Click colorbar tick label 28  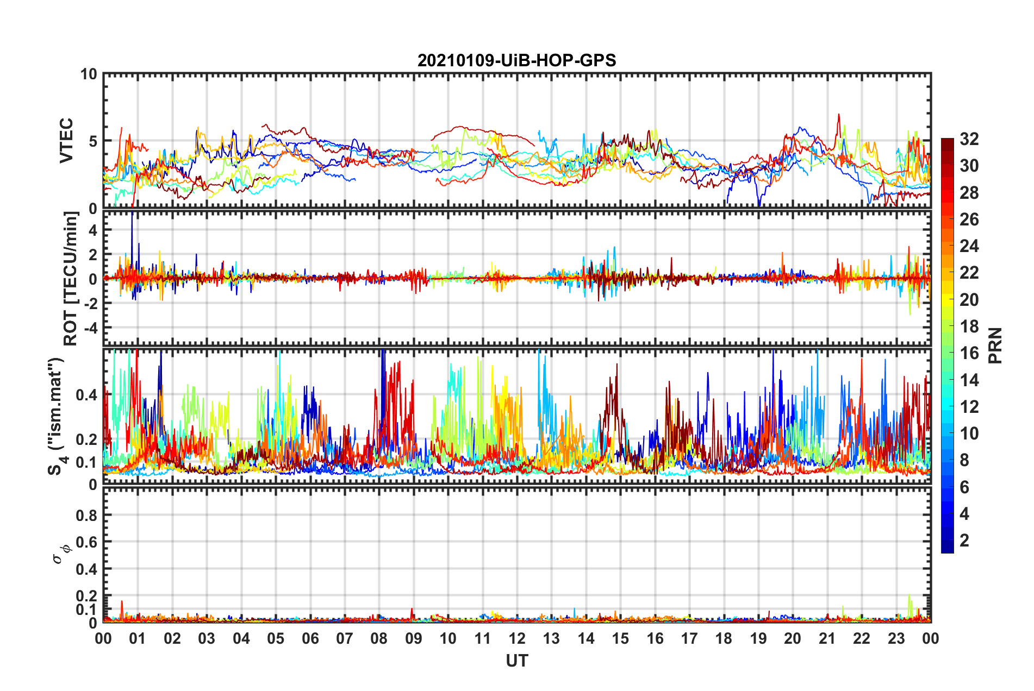click(969, 193)
